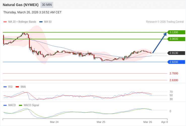Image resolution: width=186 pixels, height=126 pixels.
Task: Click the MA 50 legend swatch
Action: [x=41, y=22]
